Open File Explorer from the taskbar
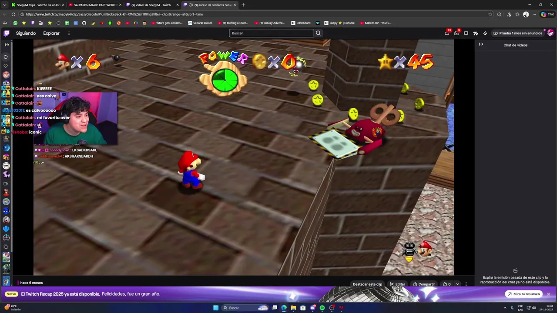This screenshot has height=313, width=557. tap(294, 308)
